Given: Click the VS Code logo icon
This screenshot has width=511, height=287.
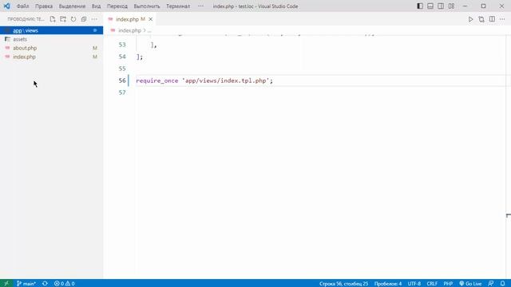Looking at the screenshot, I should click(x=6, y=6).
